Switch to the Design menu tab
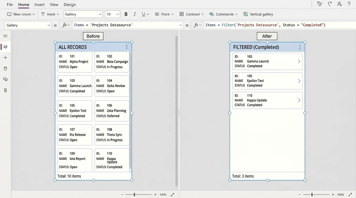 tap(70, 4)
